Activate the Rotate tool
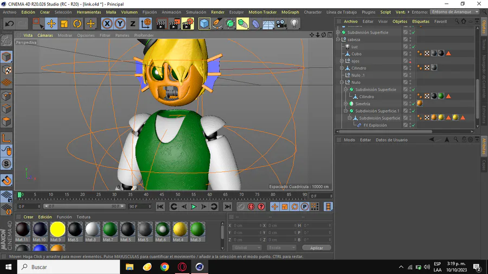488x274 pixels. click(x=77, y=24)
